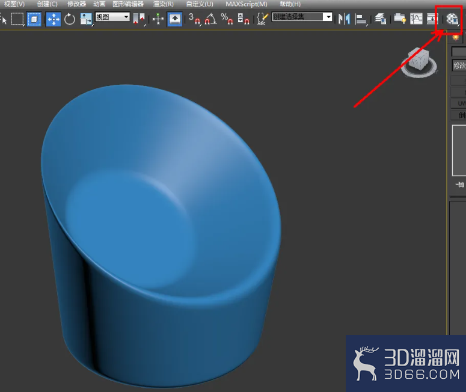Open the 图形编辑器 menu
This screenshot has height=392, width=466.
coord(128,4)
